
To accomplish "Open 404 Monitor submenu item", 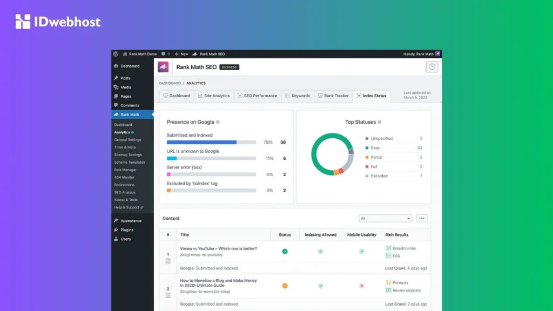I will pos(124,177).
